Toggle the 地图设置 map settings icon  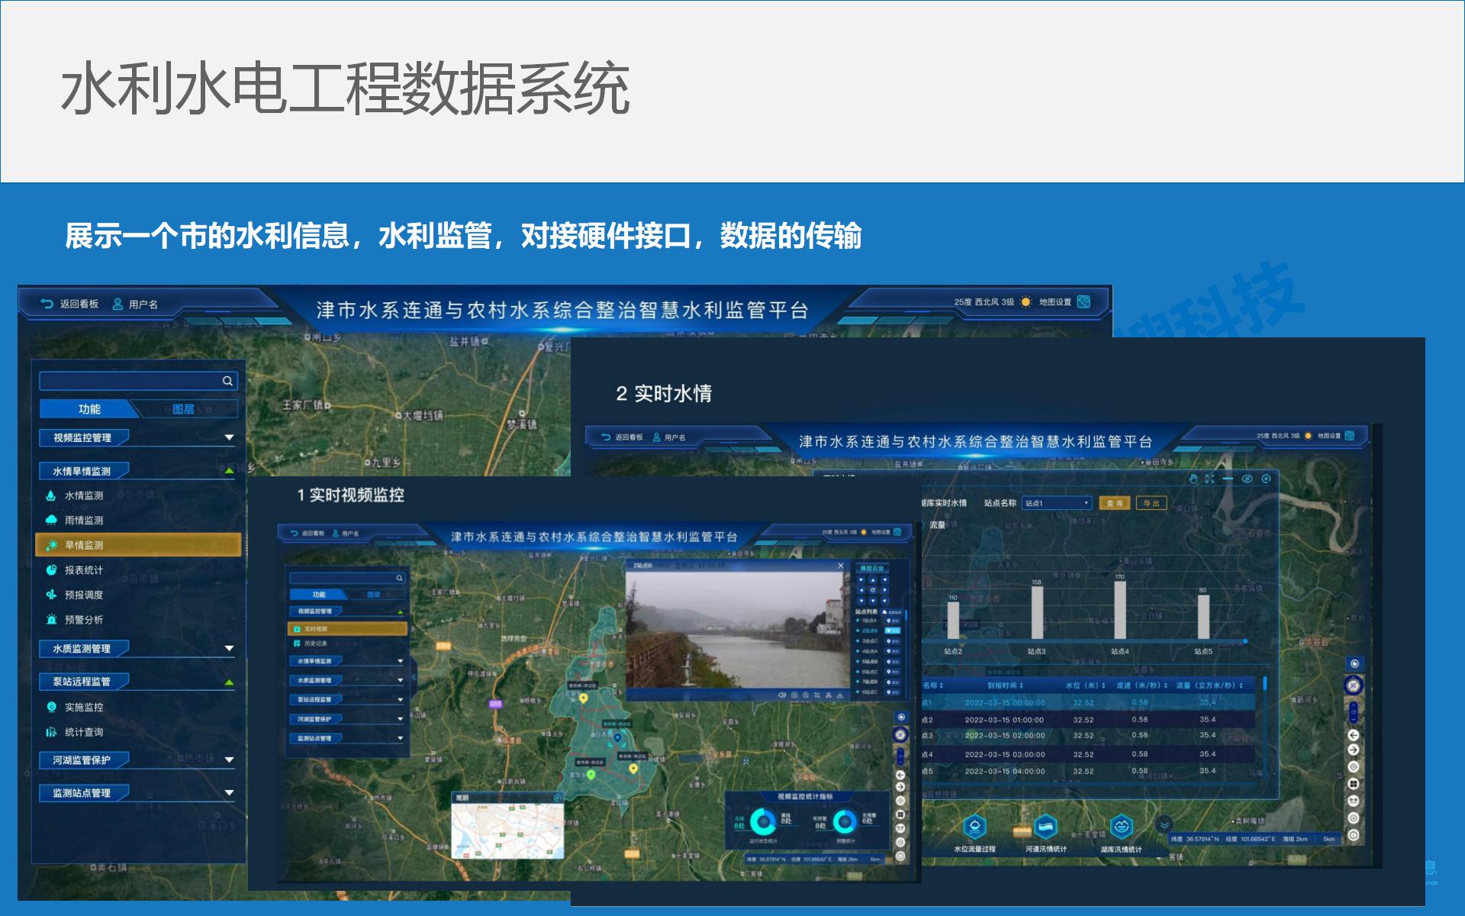1083,302
